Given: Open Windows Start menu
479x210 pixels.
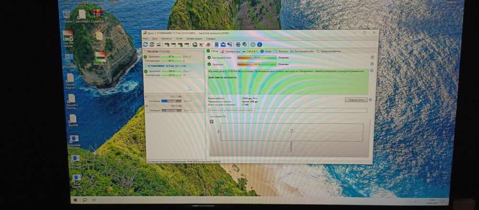Looking at the screenshot, I should [75, 199].
